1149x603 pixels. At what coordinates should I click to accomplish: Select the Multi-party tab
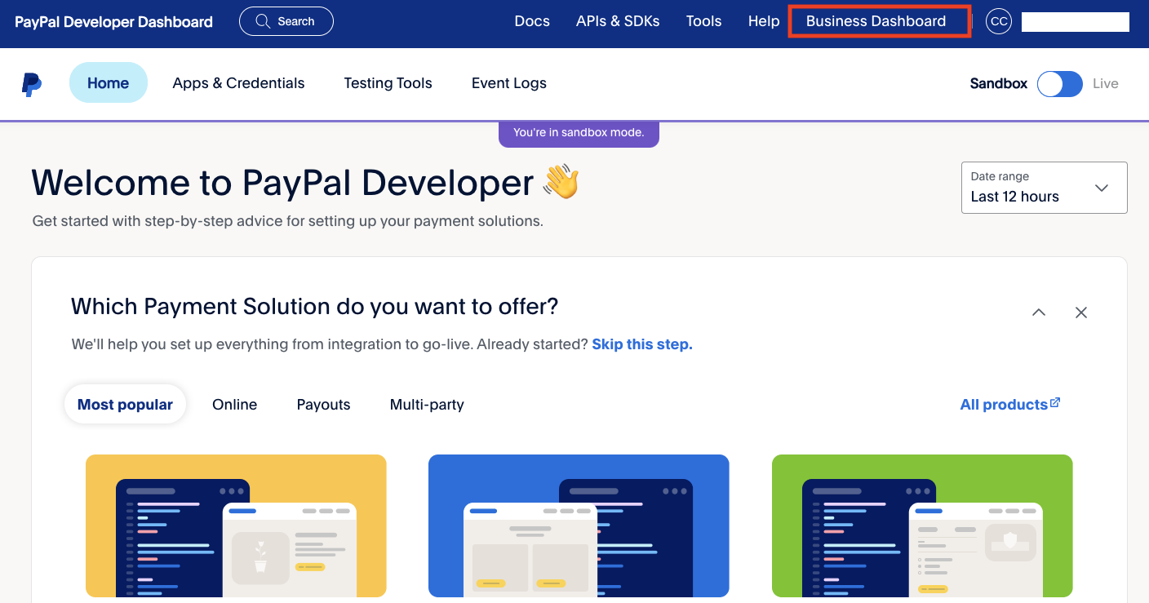coord(427,404)
